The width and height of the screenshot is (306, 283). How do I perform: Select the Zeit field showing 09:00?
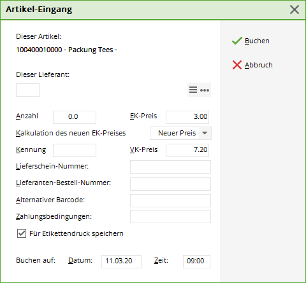pos(196,261)
